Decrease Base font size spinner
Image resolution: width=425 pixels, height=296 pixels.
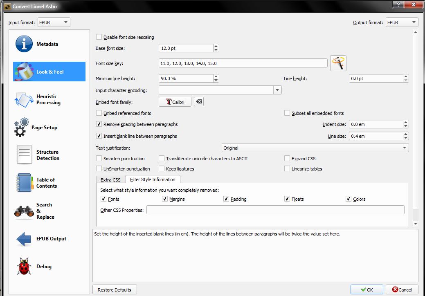[216, 50]
